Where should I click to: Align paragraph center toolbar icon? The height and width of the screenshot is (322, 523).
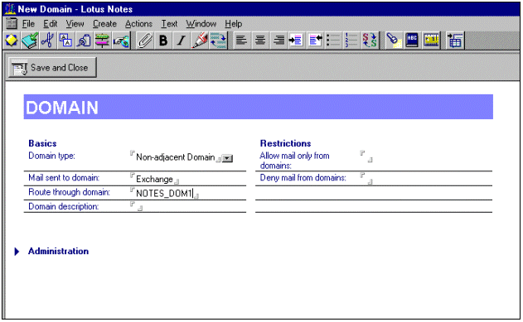(x=259, y=41)
